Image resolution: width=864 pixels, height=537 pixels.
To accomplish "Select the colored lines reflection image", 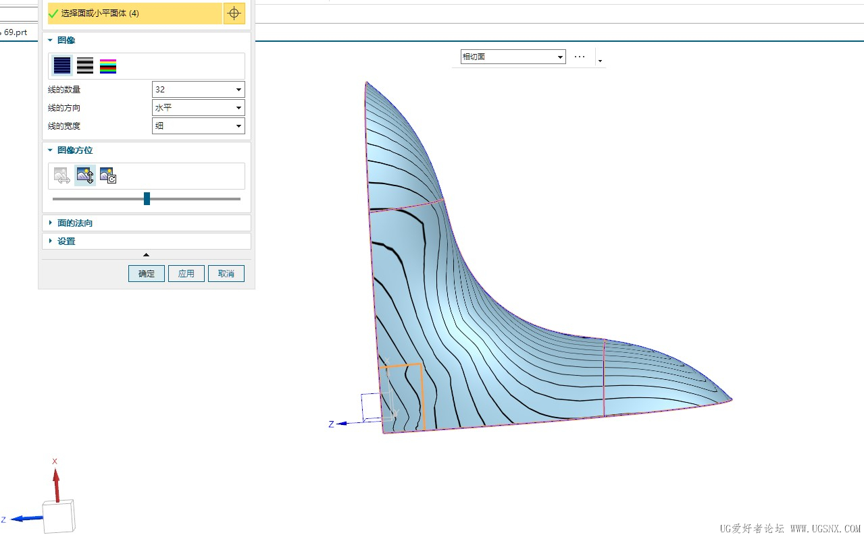I will pos(108,65).
